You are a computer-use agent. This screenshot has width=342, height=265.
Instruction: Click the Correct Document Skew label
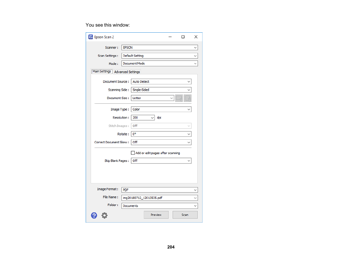[x=111, y=142]
